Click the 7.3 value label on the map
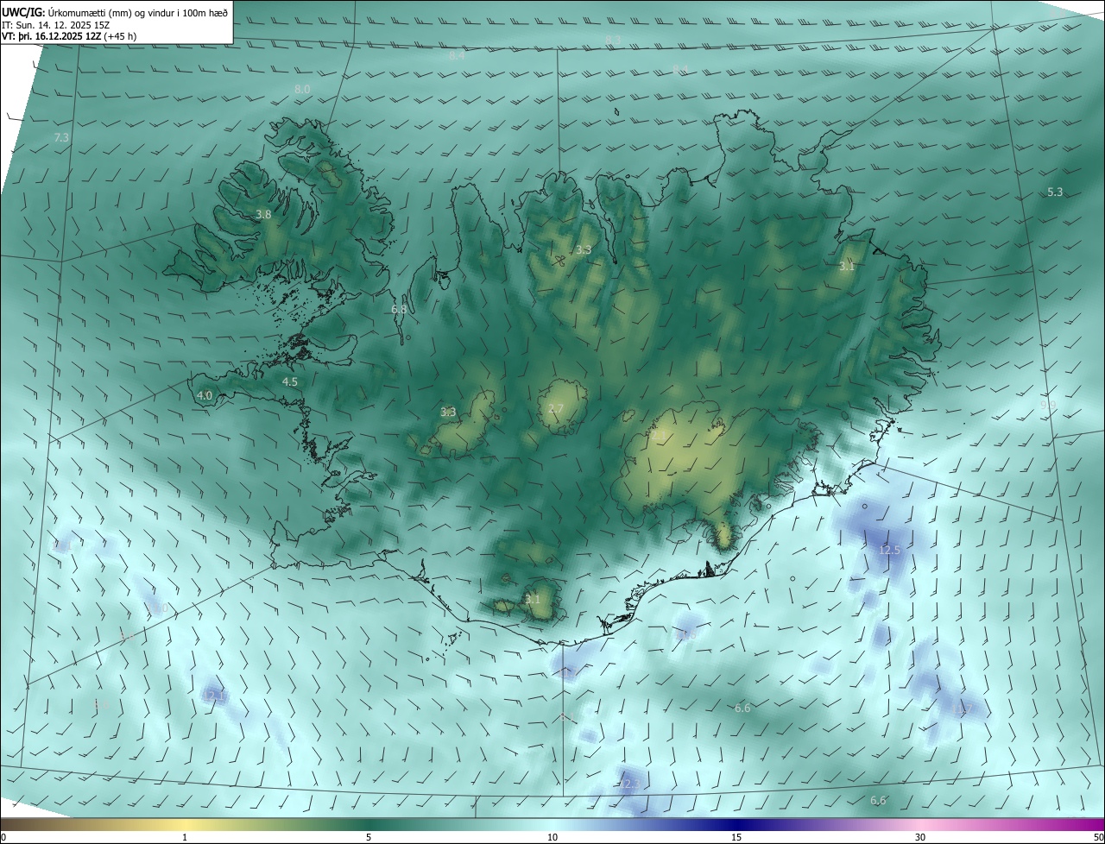Viewport: 1105px width, 844px height. (x=61, y=138)
